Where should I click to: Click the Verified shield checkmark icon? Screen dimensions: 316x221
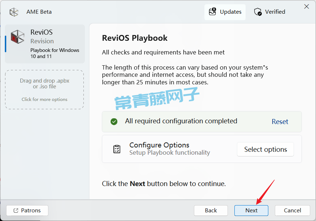click(258, 12)
